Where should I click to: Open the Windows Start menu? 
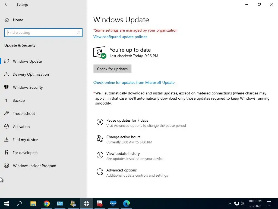7,204
